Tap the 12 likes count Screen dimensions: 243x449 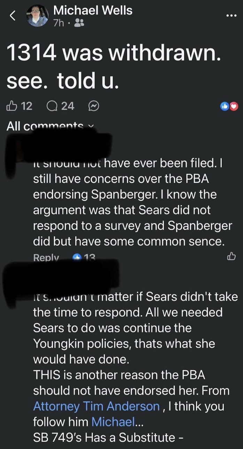click(x=26, y=106)
